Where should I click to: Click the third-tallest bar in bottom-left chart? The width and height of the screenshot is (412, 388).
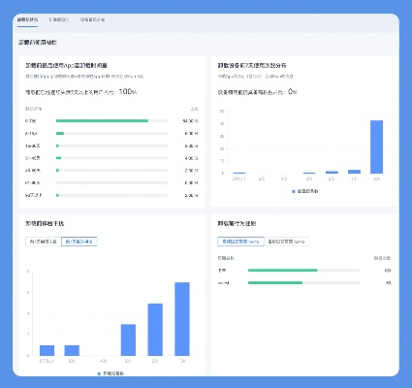pos(128,340)
